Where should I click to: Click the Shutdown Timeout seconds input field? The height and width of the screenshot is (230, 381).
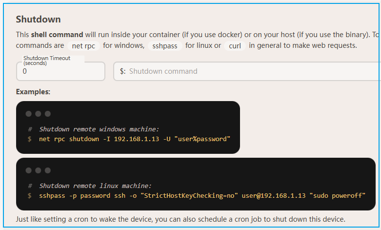60,71
